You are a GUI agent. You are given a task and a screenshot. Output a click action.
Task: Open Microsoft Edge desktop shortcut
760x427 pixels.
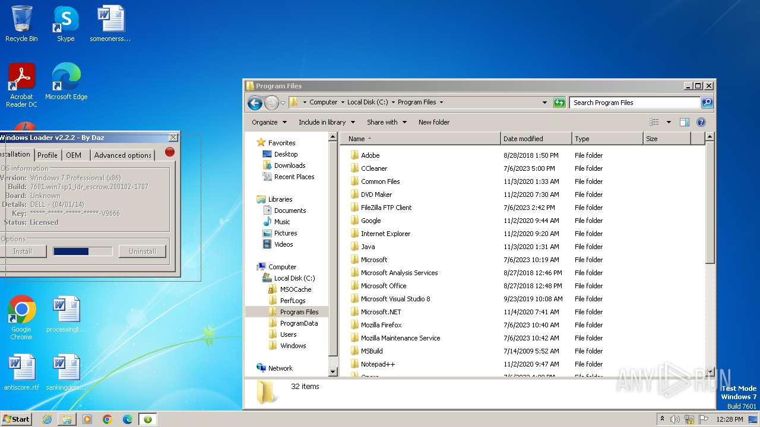tap(66, 82)
